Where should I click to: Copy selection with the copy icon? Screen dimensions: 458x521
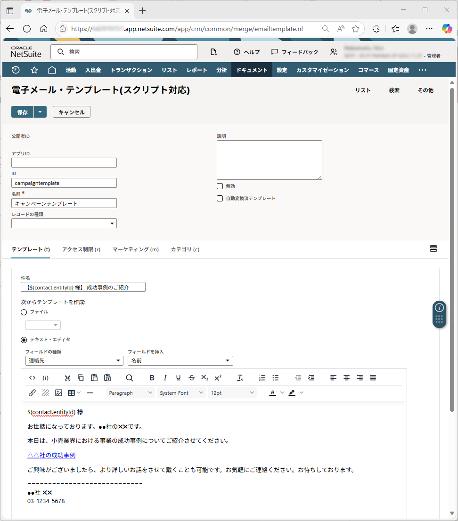(x=81, y=378)
